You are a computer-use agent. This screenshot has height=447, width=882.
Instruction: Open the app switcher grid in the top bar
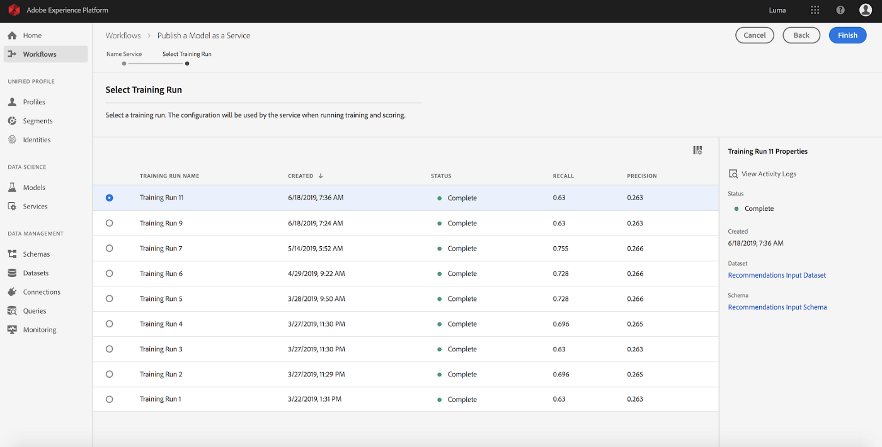tap(815, 10)
